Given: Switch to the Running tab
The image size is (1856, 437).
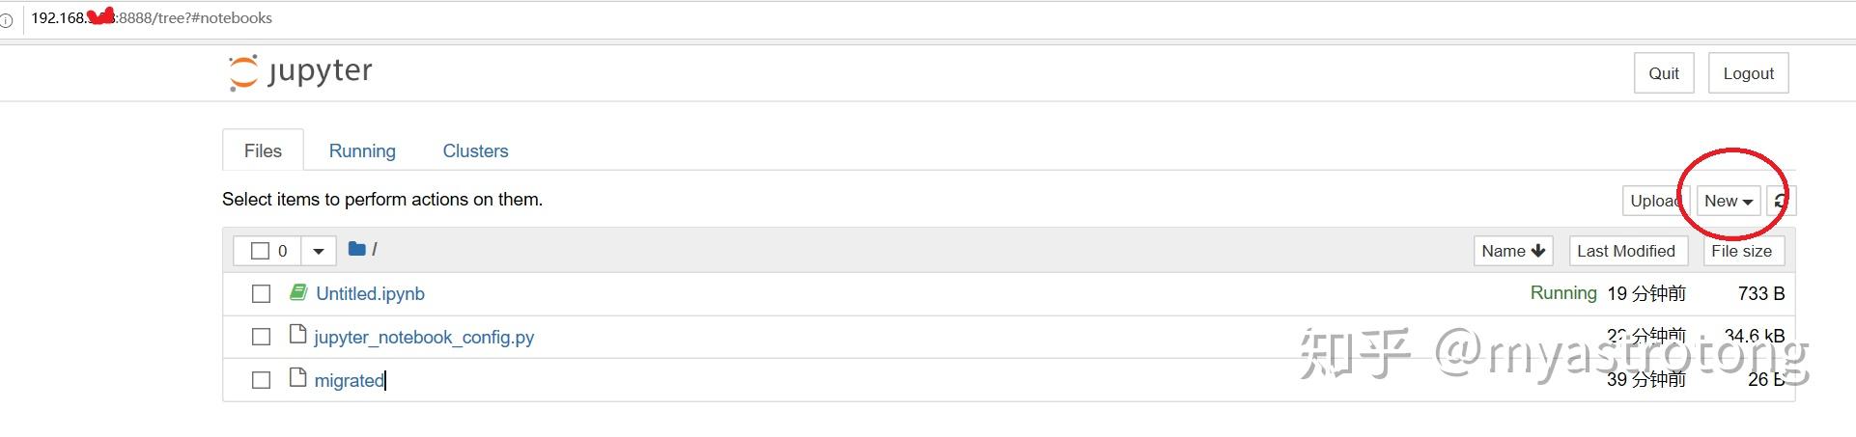Looking at the screenshot, I should 362,150.
